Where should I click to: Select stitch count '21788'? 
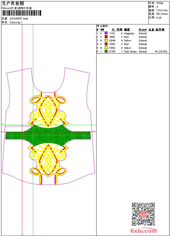pos(112,52)
